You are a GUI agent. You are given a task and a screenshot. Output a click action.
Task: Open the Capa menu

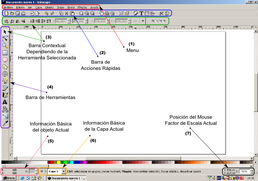(x=39, y=7)
